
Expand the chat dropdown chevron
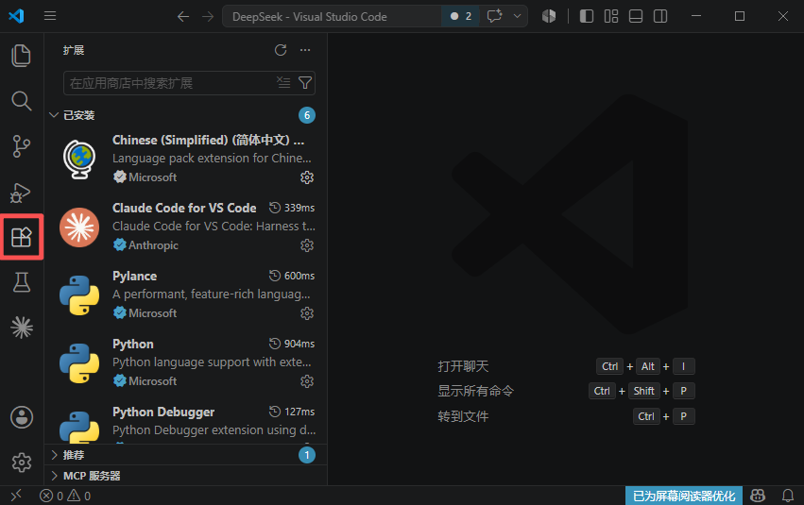point(518,16)
